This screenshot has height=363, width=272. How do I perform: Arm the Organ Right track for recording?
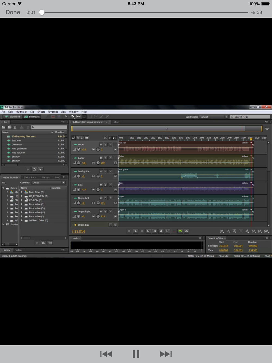pyautogui.click(x=110, y=211)
